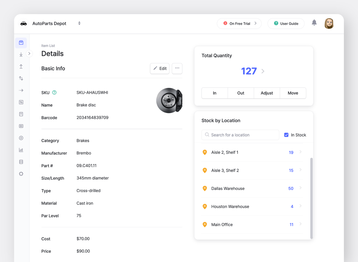Focus the Search for a location field
This screenshot has height=262, width=358.
(x=240, y=135)
